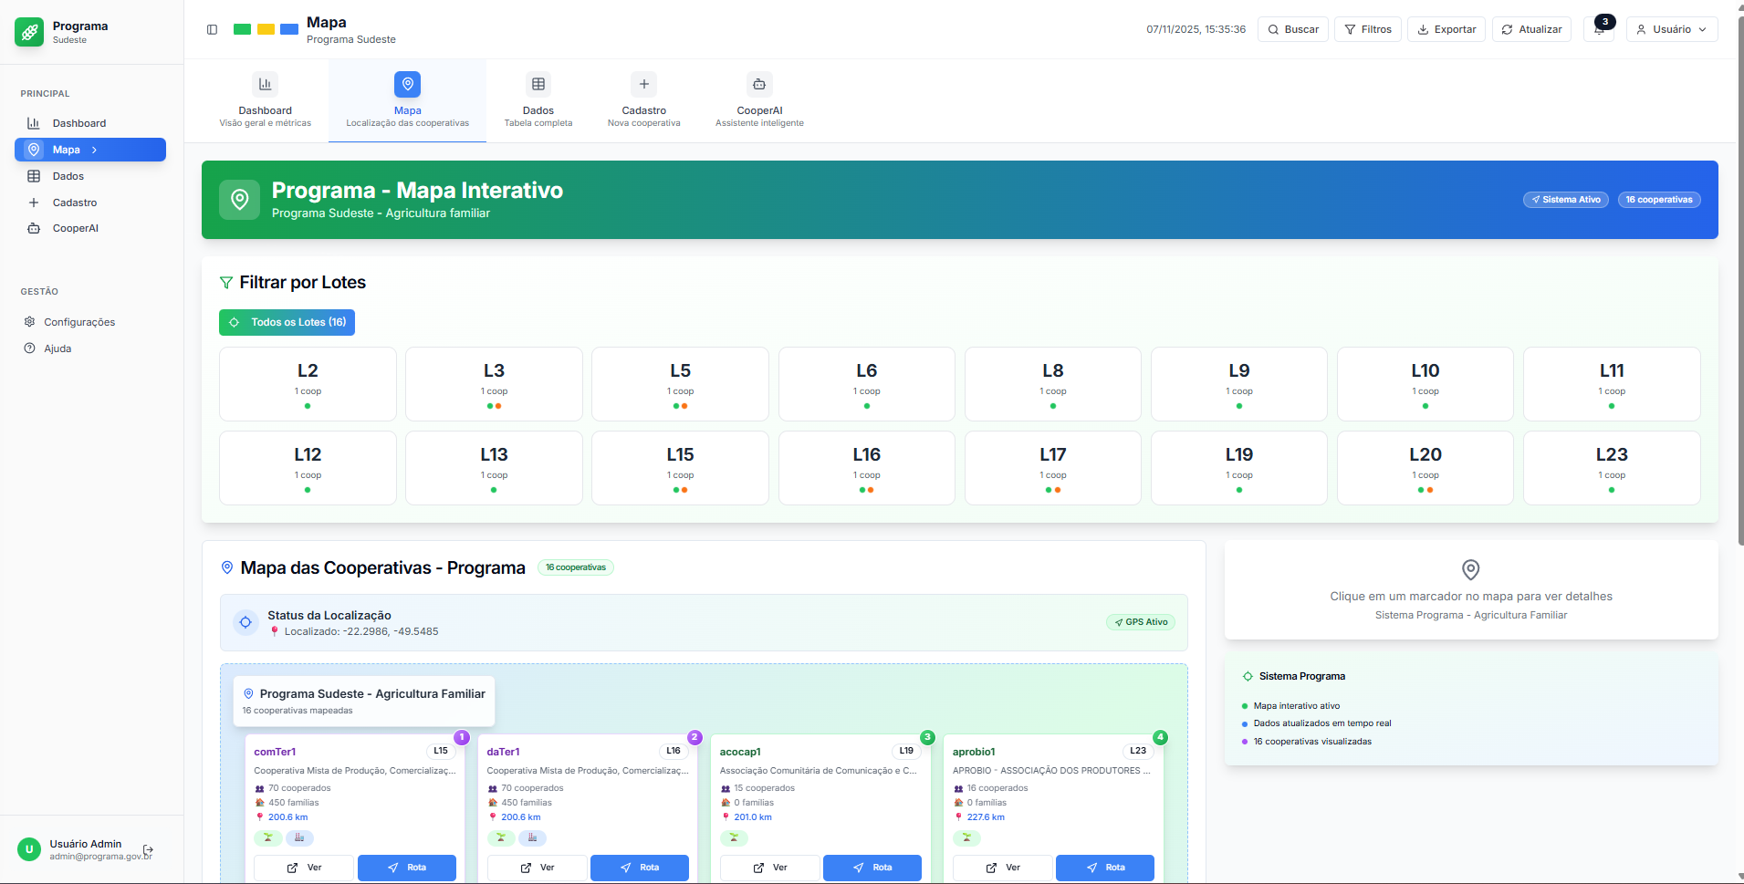The image size is (1744, 884).
Task: Open Dashboard chart icon in top navigation
Action: click(x=265, y=85)
